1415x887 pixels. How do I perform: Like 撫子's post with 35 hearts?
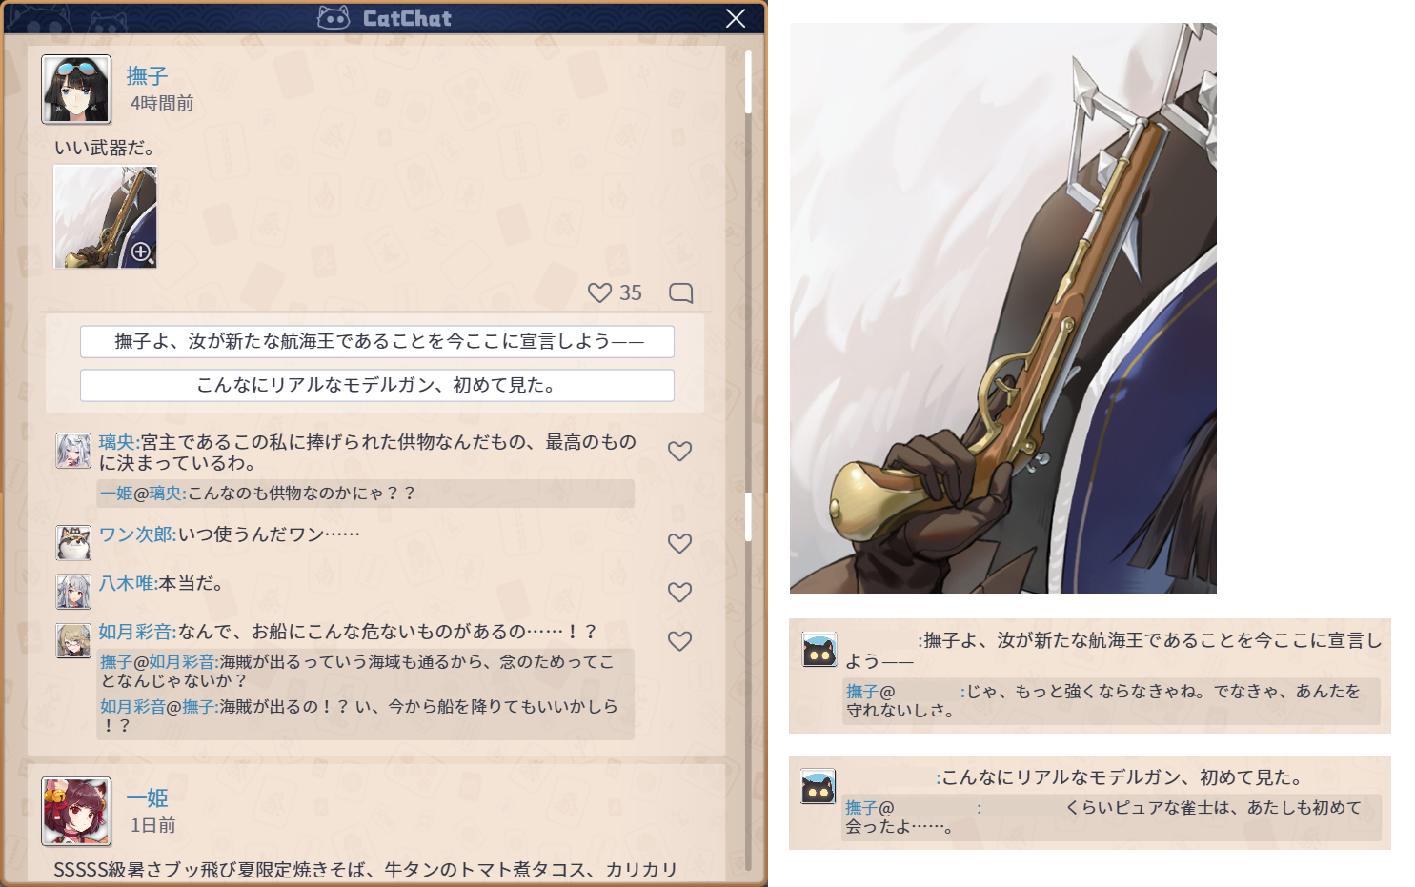point(599,292)
